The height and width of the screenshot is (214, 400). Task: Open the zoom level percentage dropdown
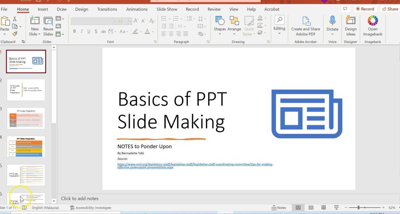tap(392, 207)
